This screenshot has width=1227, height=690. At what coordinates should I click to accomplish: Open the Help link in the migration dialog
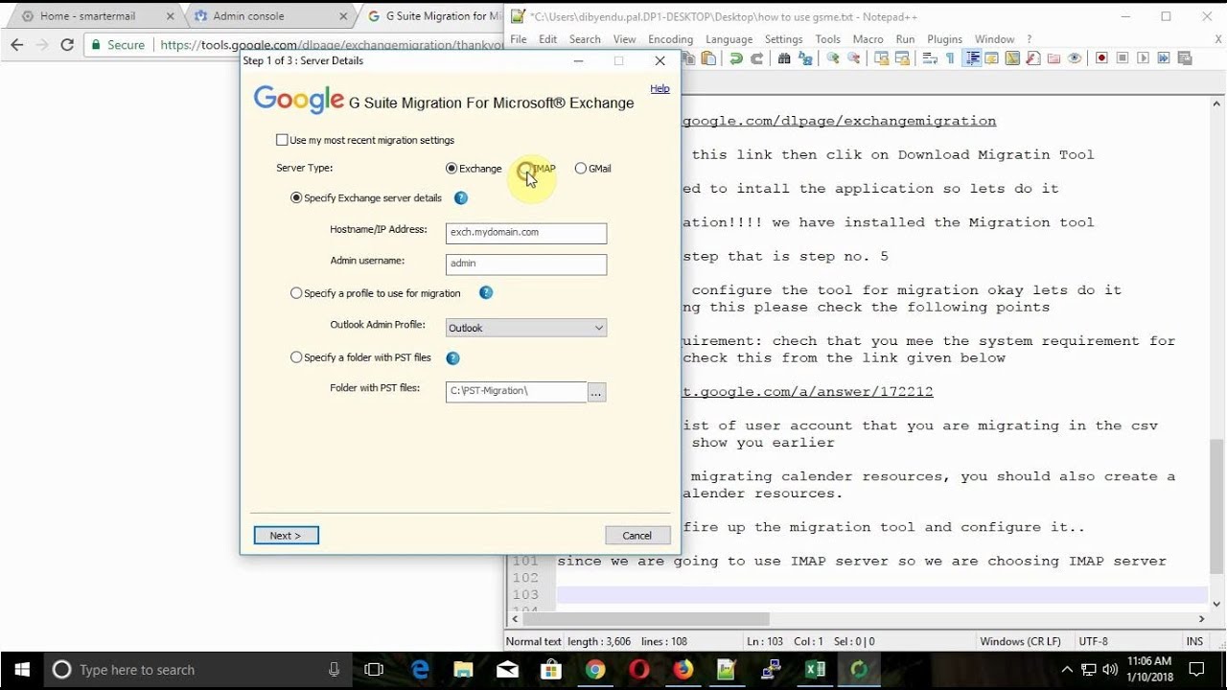tap(660, 88)
